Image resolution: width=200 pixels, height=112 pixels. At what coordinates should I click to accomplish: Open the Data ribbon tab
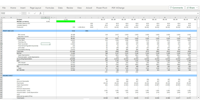(x=60, y=8)
